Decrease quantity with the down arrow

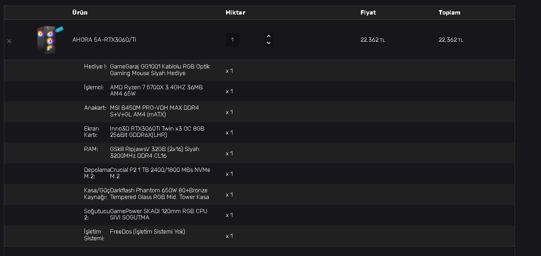pyautogui.click(x=269, y=43)
